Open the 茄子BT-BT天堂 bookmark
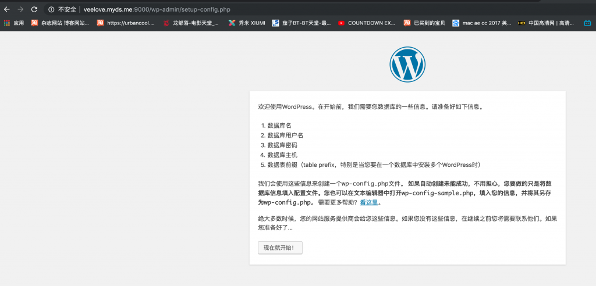This screenshot has height=286, width=596. [301, 23]
